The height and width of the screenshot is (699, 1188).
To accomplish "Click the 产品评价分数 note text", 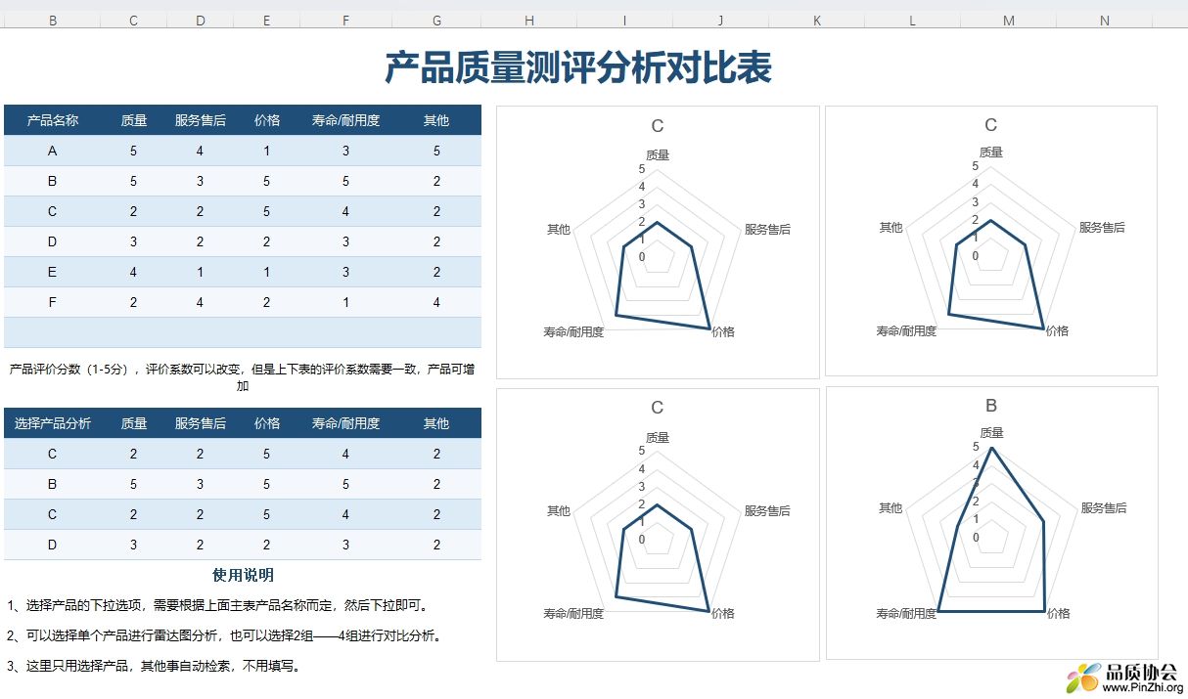I will coord(243,377).
